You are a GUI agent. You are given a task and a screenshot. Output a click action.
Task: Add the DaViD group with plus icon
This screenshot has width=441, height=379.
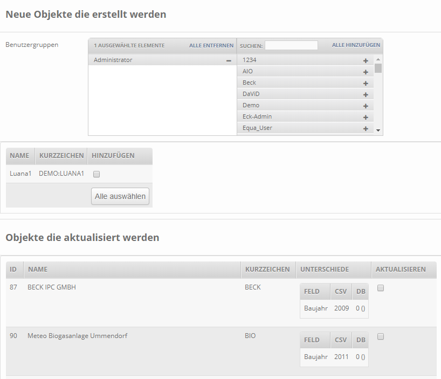click(x=366, y=95)
